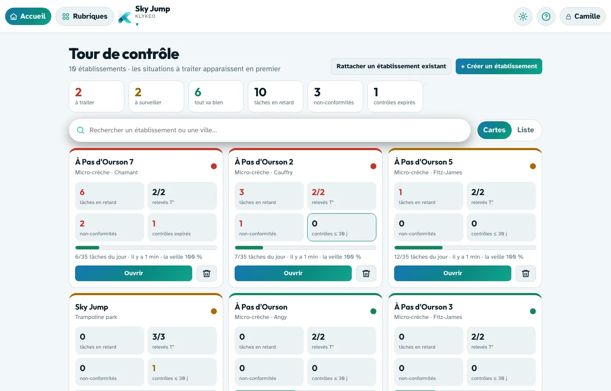Select contrôles ≤ 30 j tile in À Pas d'Ourson 2
The image size is (611, 391).
tap(342, 227)
